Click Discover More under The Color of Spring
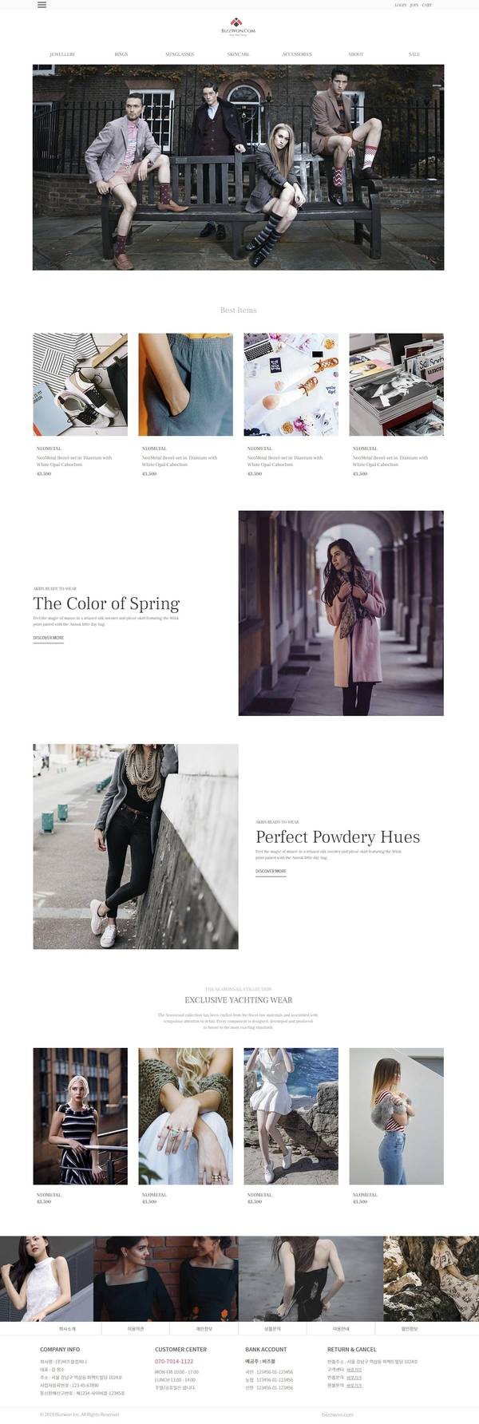The height and width of the screenshot is (1424, 479). 49,639
